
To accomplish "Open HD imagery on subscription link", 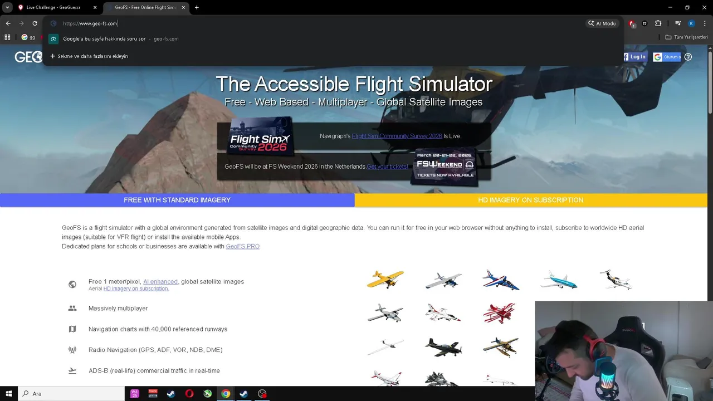I will coord(136,288).
